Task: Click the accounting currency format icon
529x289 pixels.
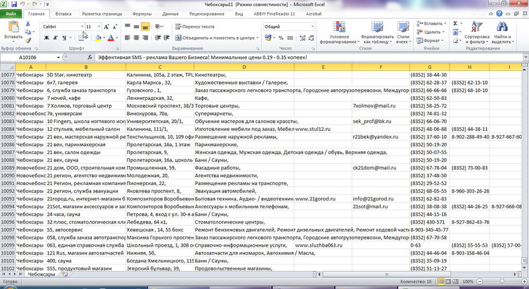Action: coord(268,38)
